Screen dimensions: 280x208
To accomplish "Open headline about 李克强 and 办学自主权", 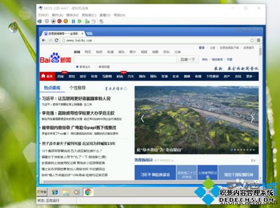I will (78, 113).
